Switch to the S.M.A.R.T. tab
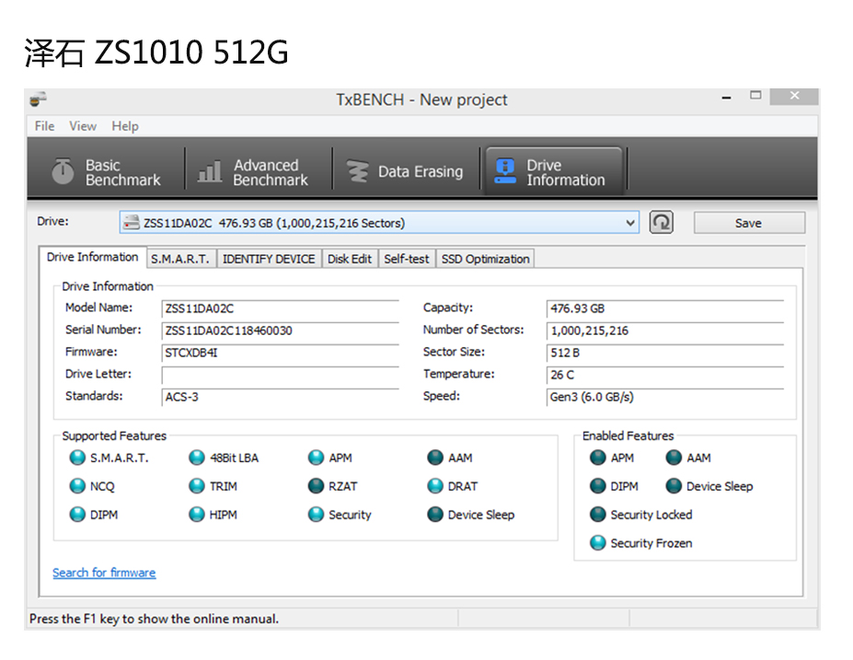This screenshot has height=660, width=853. [x=180, y=259]
